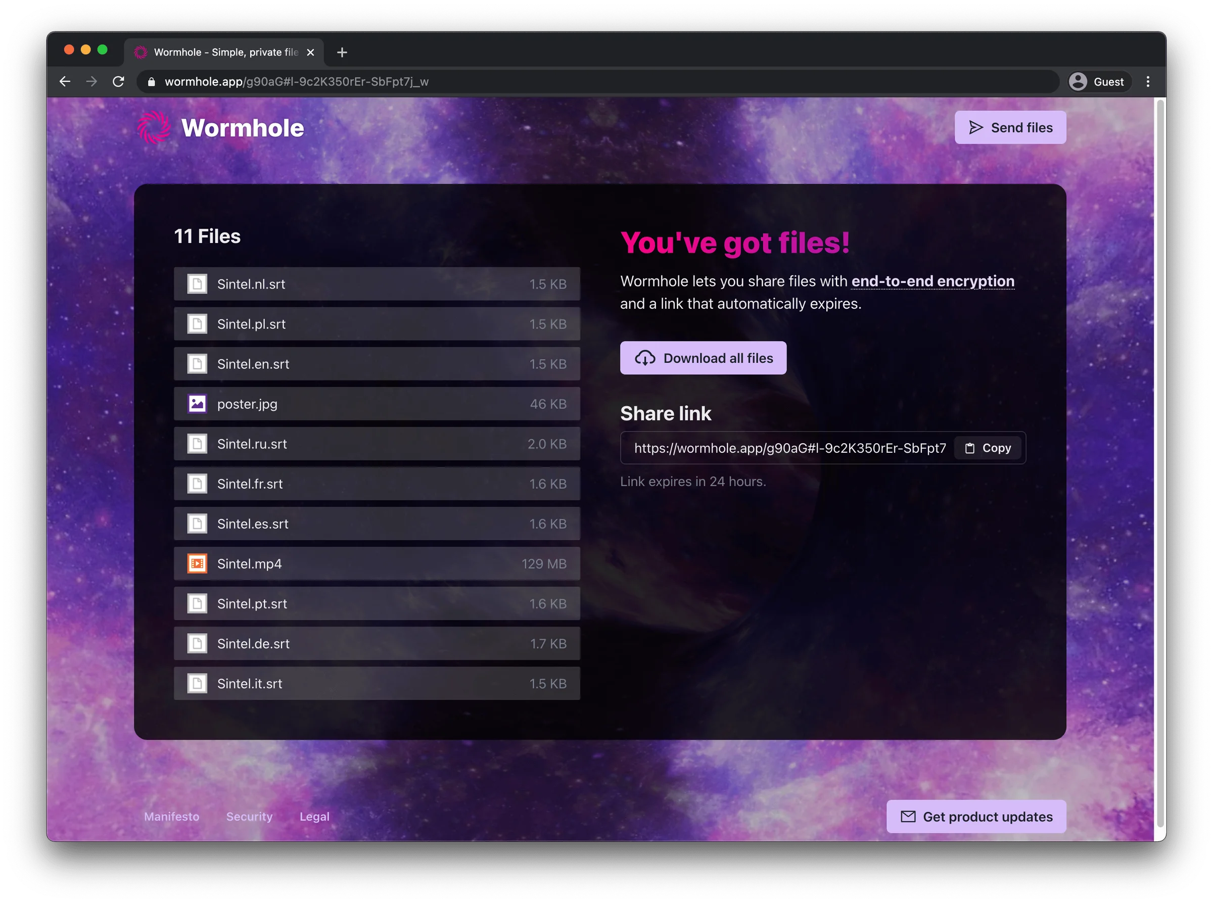Click the browser address bar
This screenshot has width=1213, height=903.
coord(598,81)
